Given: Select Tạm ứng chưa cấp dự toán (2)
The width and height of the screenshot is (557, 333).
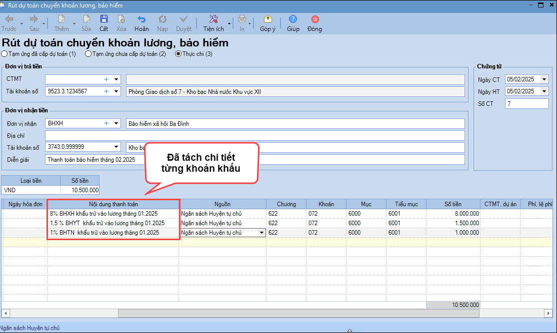Looking at the screenshot, I should coord(88,54).
